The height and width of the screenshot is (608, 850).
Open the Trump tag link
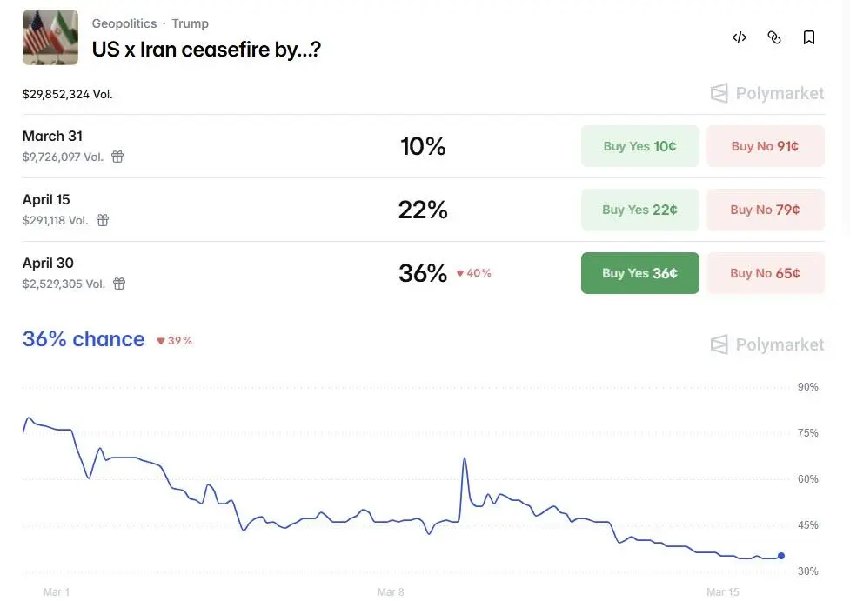190,23
